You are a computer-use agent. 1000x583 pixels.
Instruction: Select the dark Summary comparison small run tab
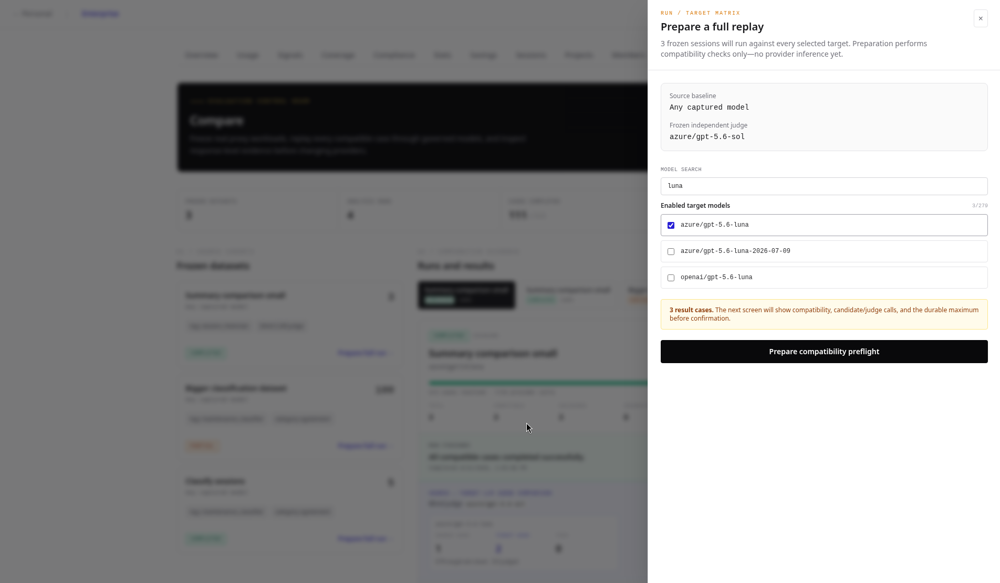click(x=466, y=295)
